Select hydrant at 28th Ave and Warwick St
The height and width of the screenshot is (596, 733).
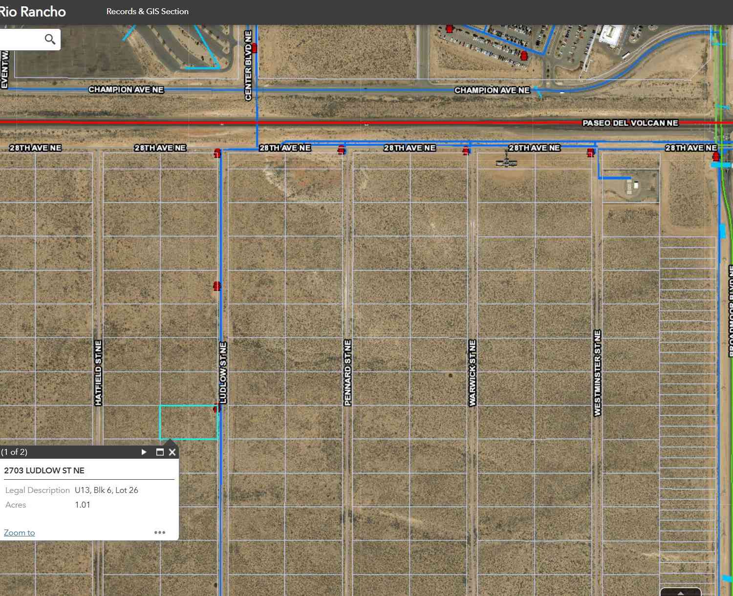click(466, 150)
